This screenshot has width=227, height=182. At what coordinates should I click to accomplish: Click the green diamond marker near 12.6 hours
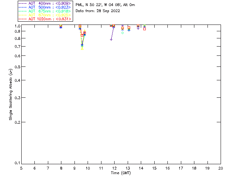tap(122, 33)
